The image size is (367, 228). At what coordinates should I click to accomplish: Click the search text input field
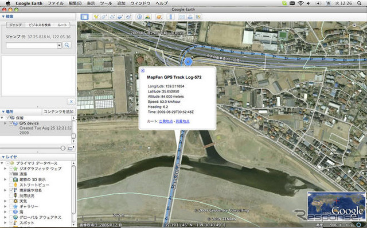32,45
